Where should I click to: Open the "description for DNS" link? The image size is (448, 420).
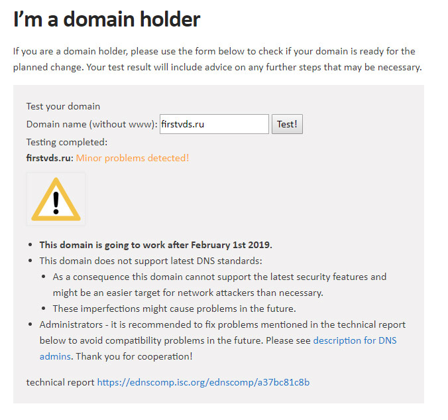coord(355,340)
